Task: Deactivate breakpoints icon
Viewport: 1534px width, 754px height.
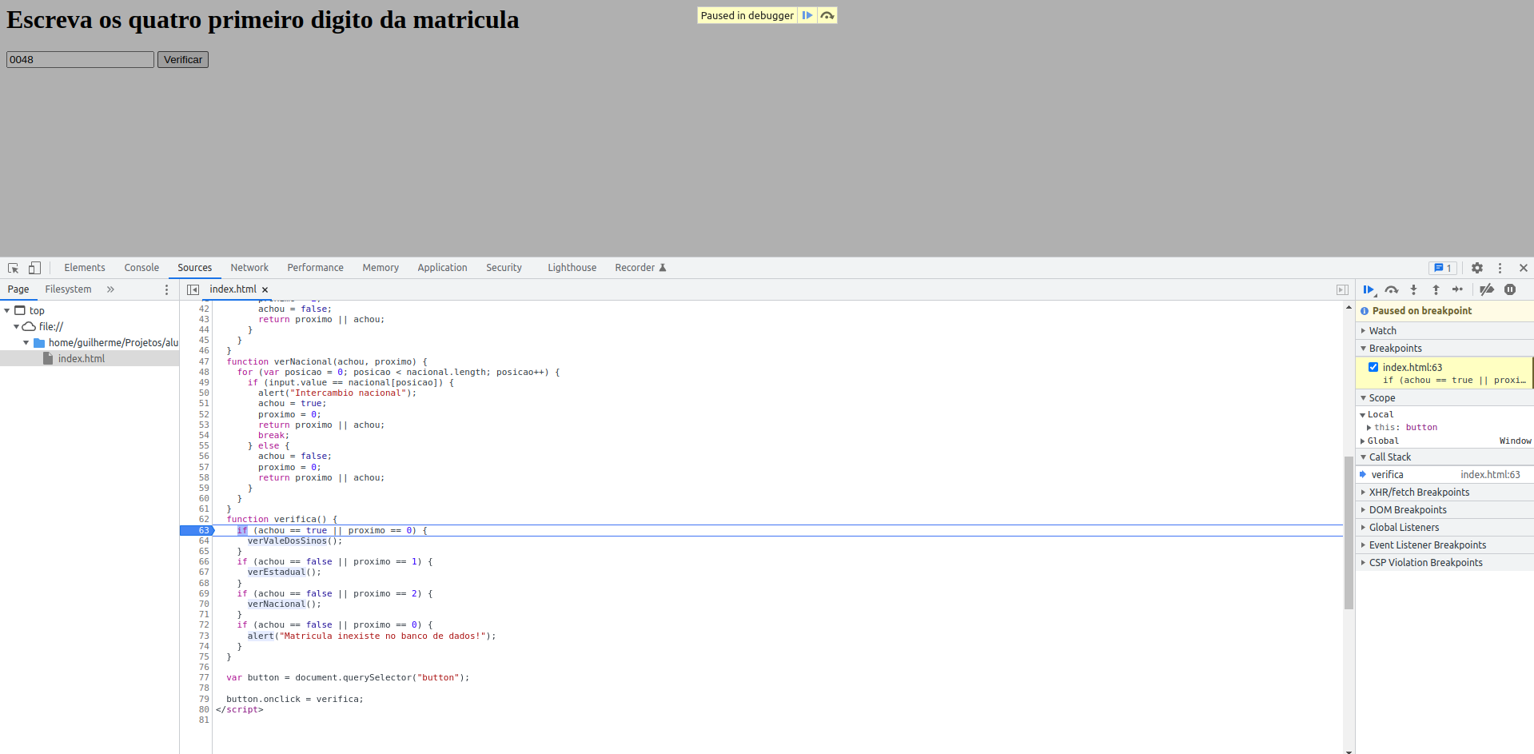Action: (x=1487, y=289)
